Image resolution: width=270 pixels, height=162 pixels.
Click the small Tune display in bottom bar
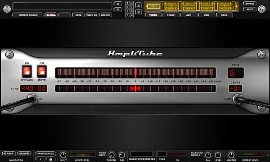[162, 154]
